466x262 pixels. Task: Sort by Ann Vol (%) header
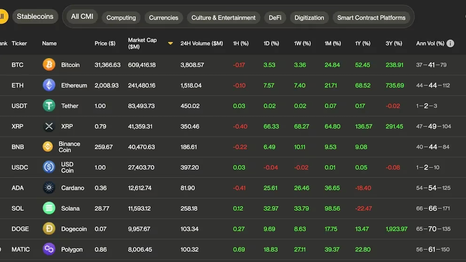click(x=430, y=43)
